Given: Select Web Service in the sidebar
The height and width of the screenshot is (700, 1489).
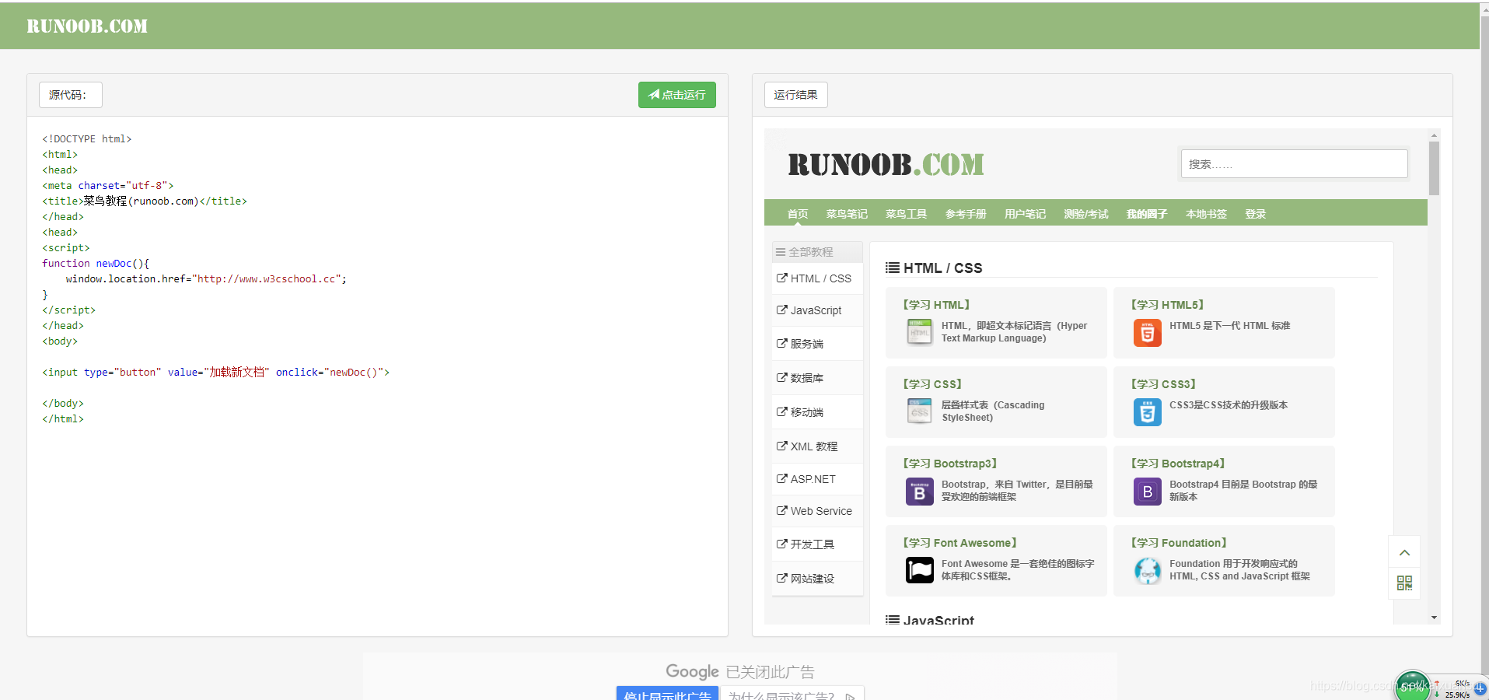Looking at the screenshot, I should pos(817,511).
